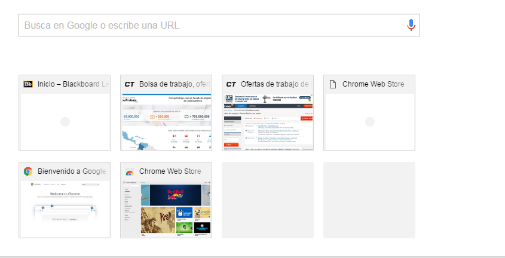The image size is (505, 258).
Task: Open the 'Bienvenido a Google' tile title
Action: [x=72, y=171]
